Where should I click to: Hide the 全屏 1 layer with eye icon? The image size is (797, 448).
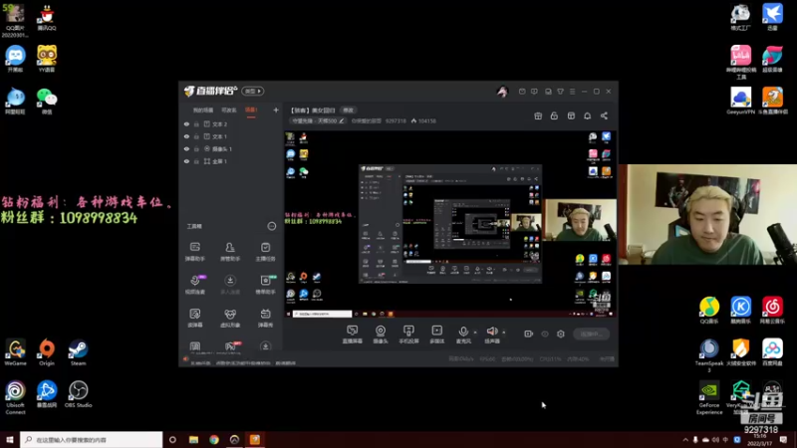(x=186, y=161)
